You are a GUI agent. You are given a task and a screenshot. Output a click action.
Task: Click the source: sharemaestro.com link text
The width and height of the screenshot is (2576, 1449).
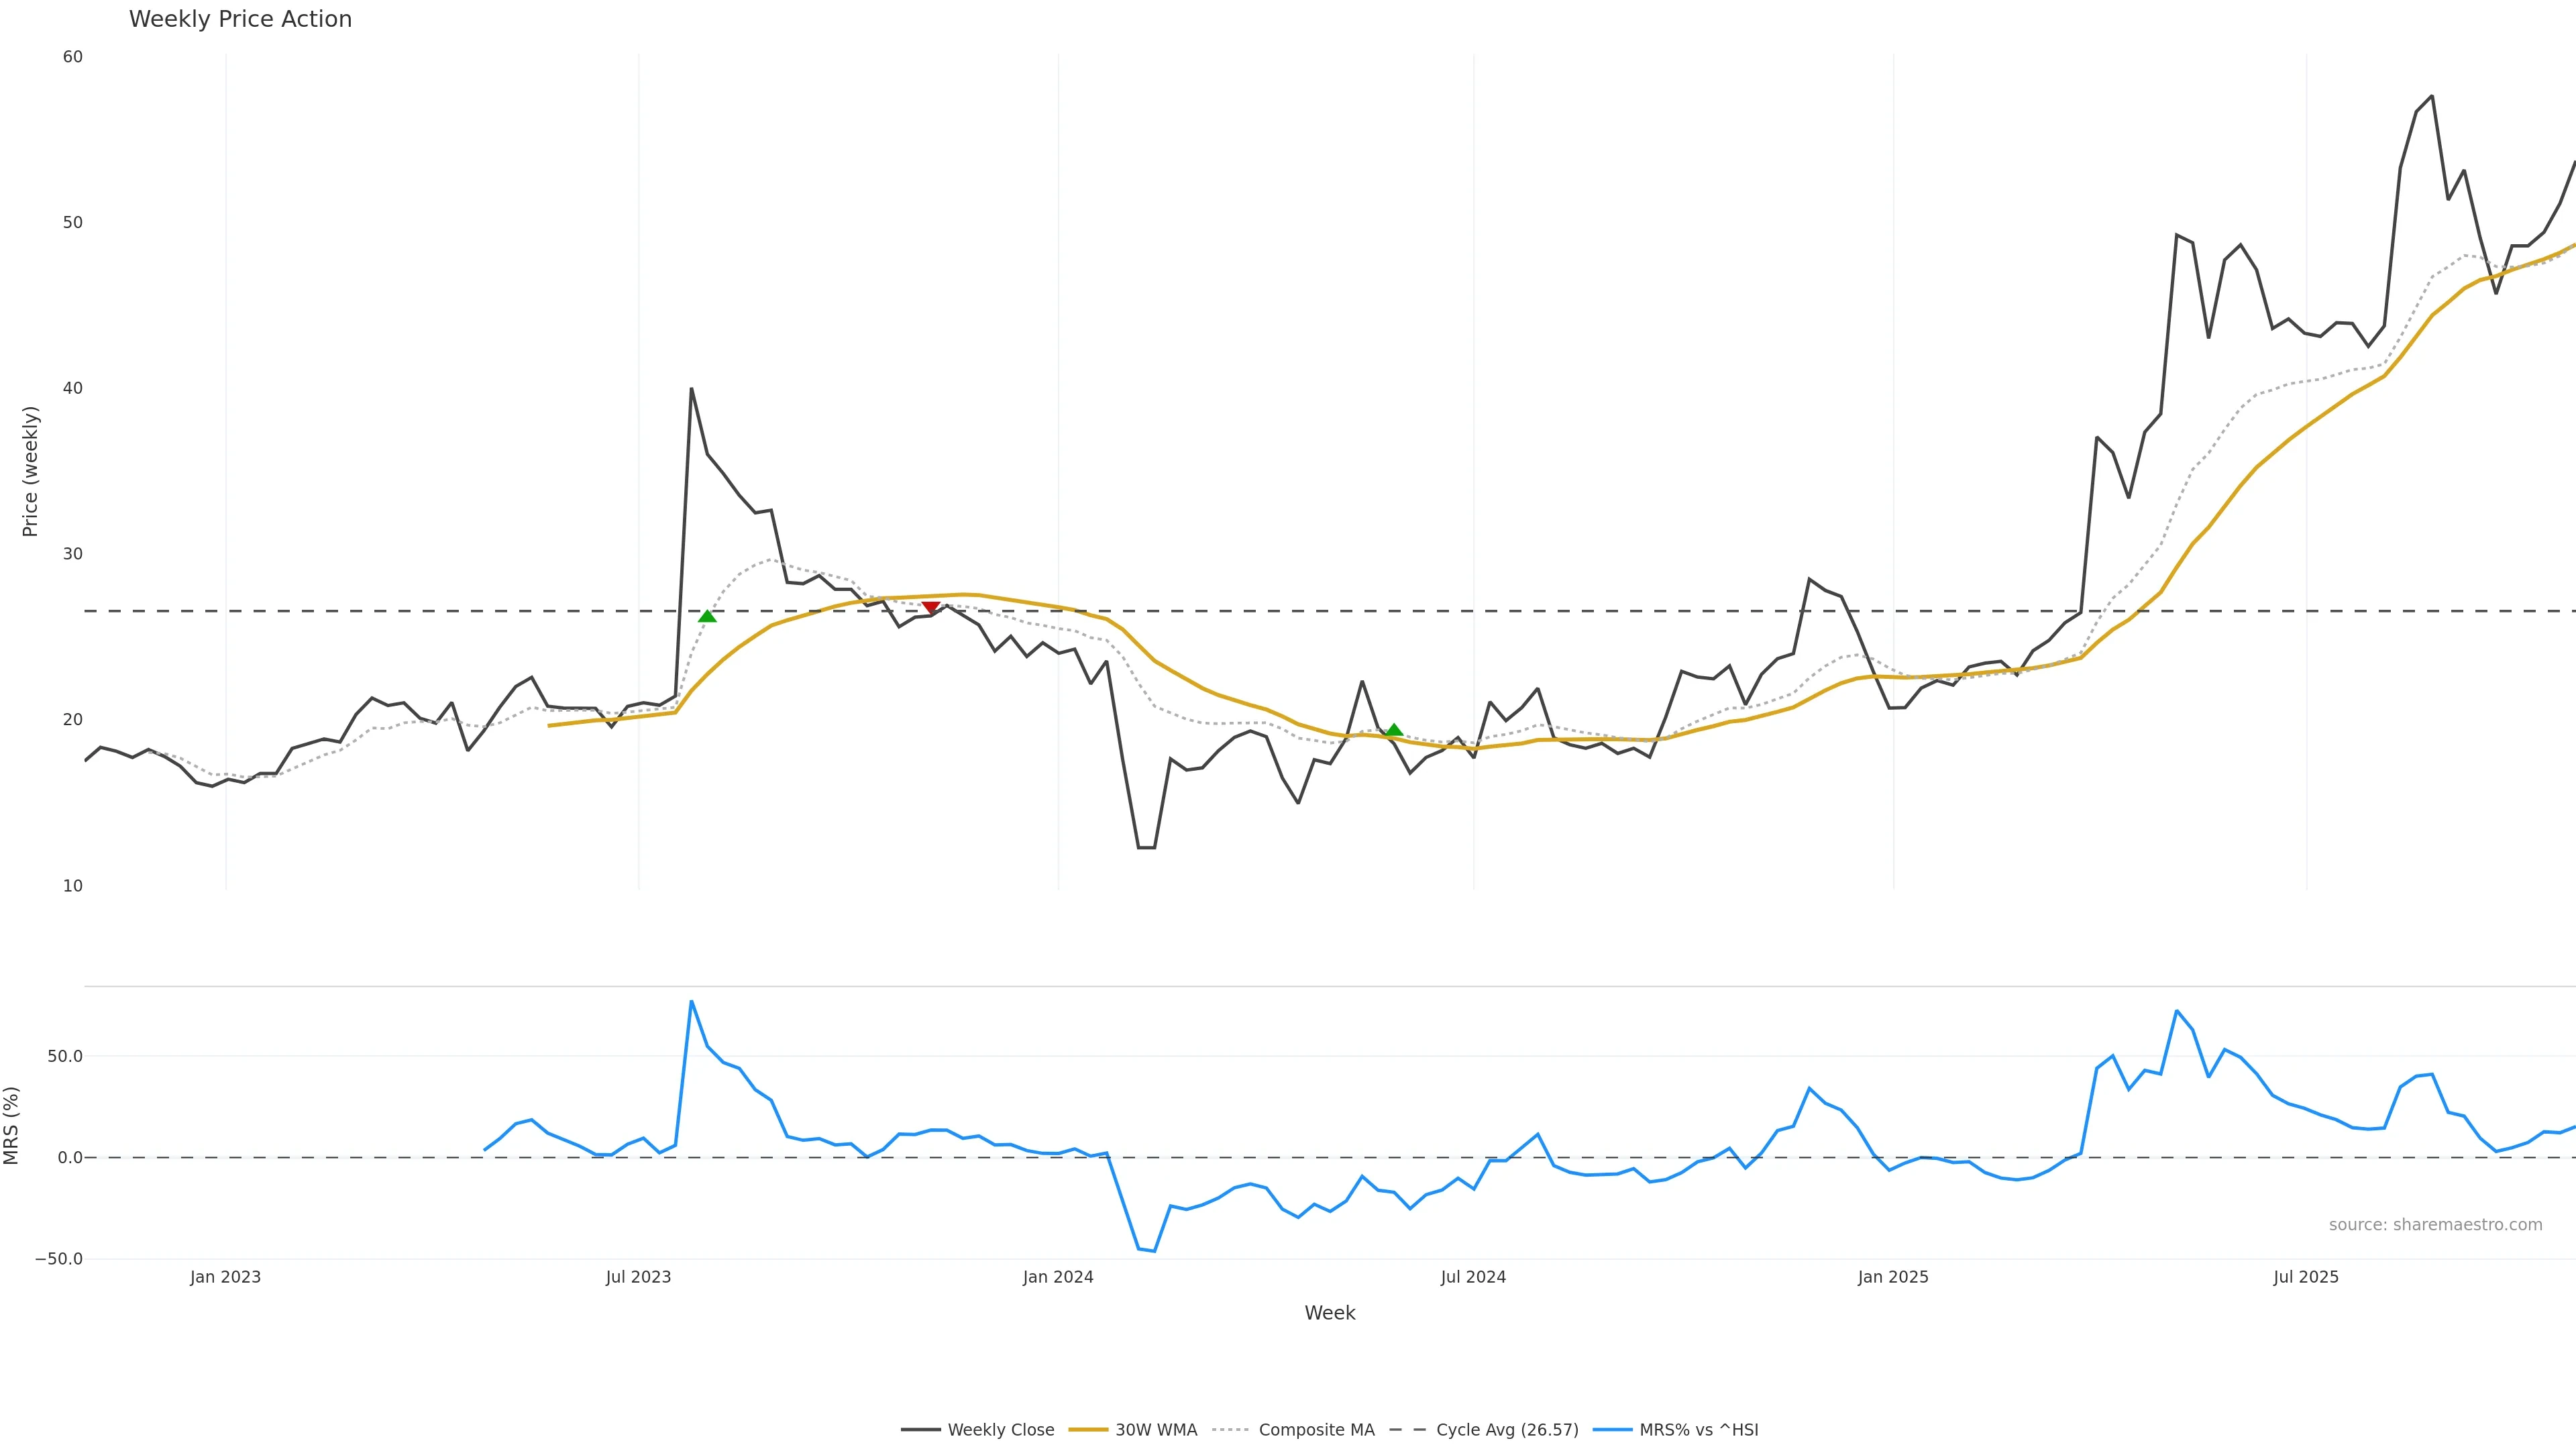tap(2435, 1225)
